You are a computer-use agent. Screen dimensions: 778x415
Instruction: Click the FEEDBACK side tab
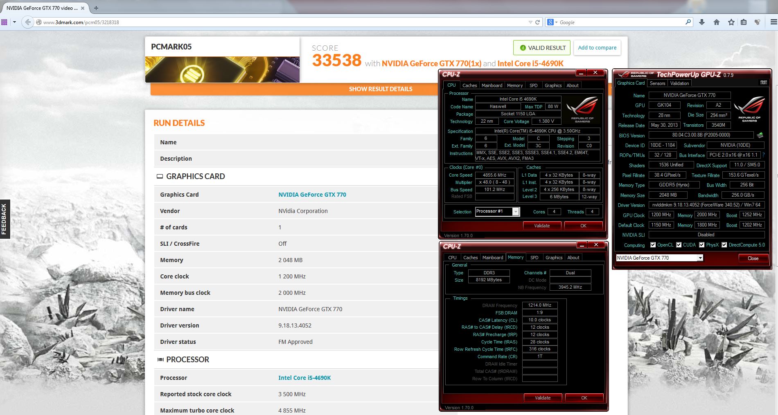5,219
